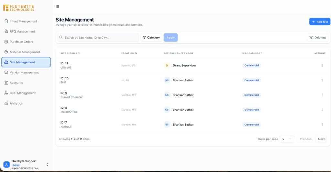Open the Accounts section
This screenshot has height=172, width=331.
click(x=26, y=83)
